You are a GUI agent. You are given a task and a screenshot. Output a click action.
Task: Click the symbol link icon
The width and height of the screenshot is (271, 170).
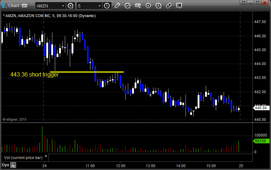point(169,6)
